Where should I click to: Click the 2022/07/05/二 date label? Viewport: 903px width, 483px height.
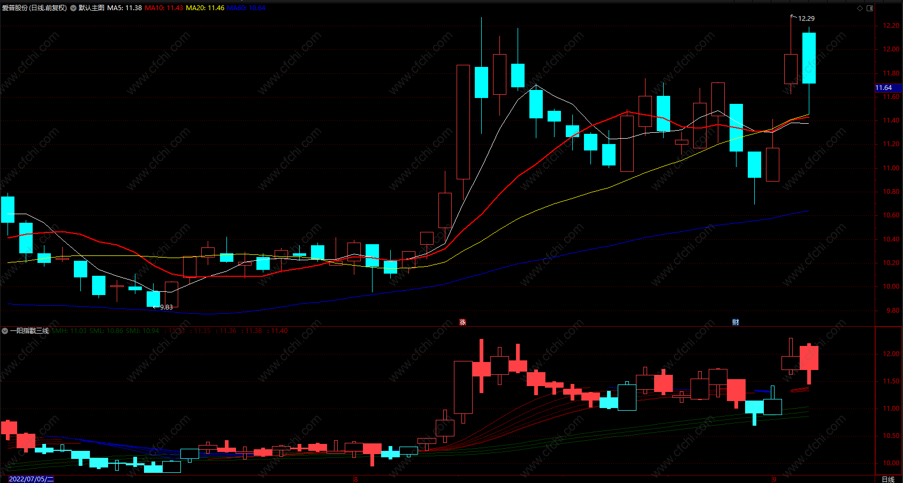(x=32, y=479)
